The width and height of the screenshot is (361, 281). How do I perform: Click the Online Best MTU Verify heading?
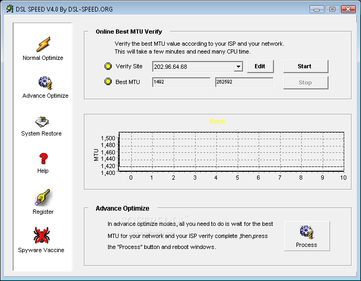coord(129,32)
